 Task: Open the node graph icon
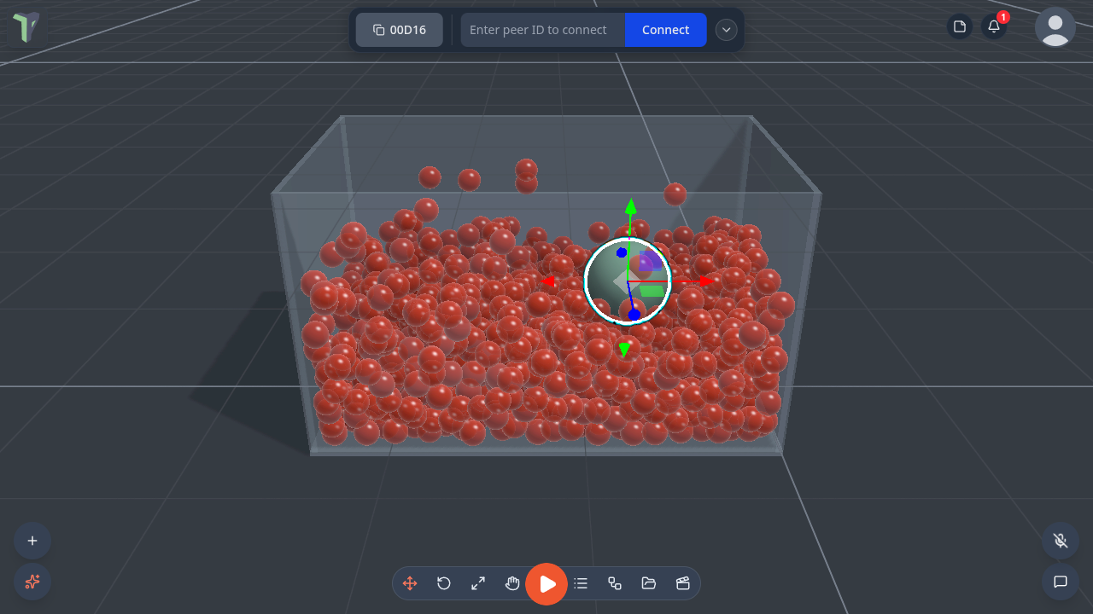(x=615, y=583)
